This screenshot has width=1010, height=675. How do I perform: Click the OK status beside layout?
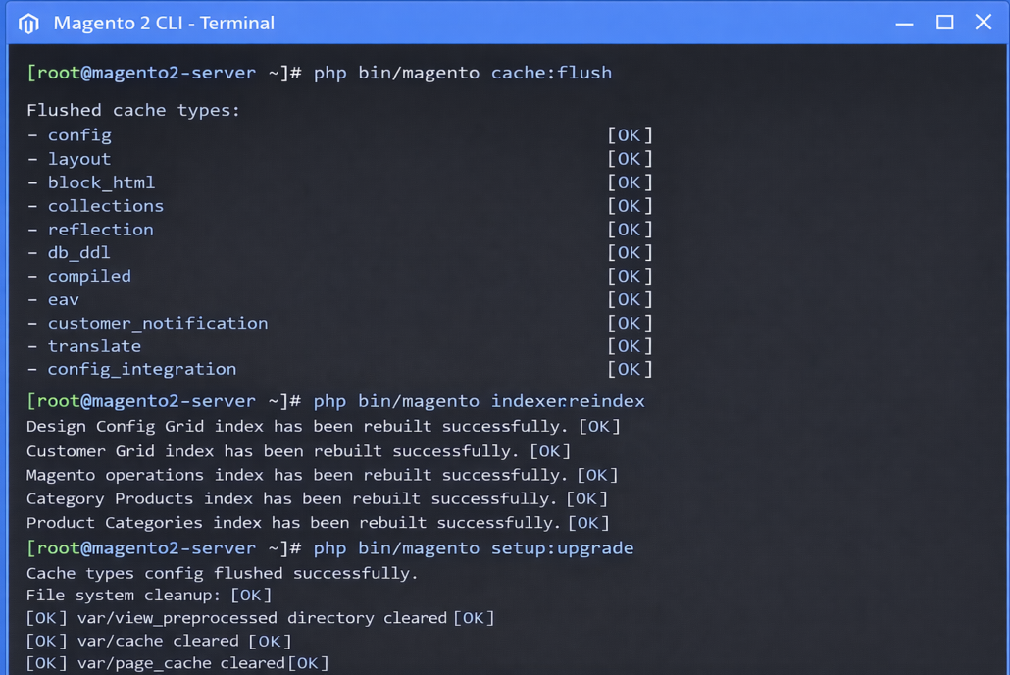coord(630,159)
